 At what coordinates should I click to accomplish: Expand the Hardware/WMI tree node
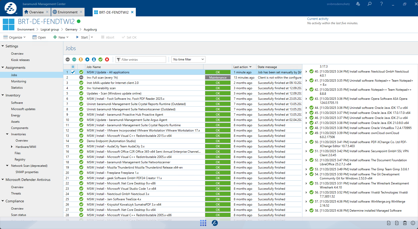(x=12, y=147)
